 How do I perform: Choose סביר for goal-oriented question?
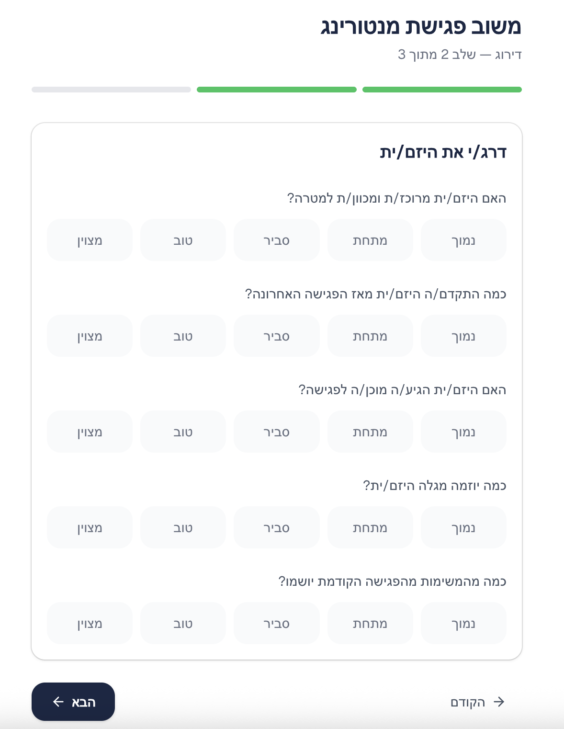276,240
